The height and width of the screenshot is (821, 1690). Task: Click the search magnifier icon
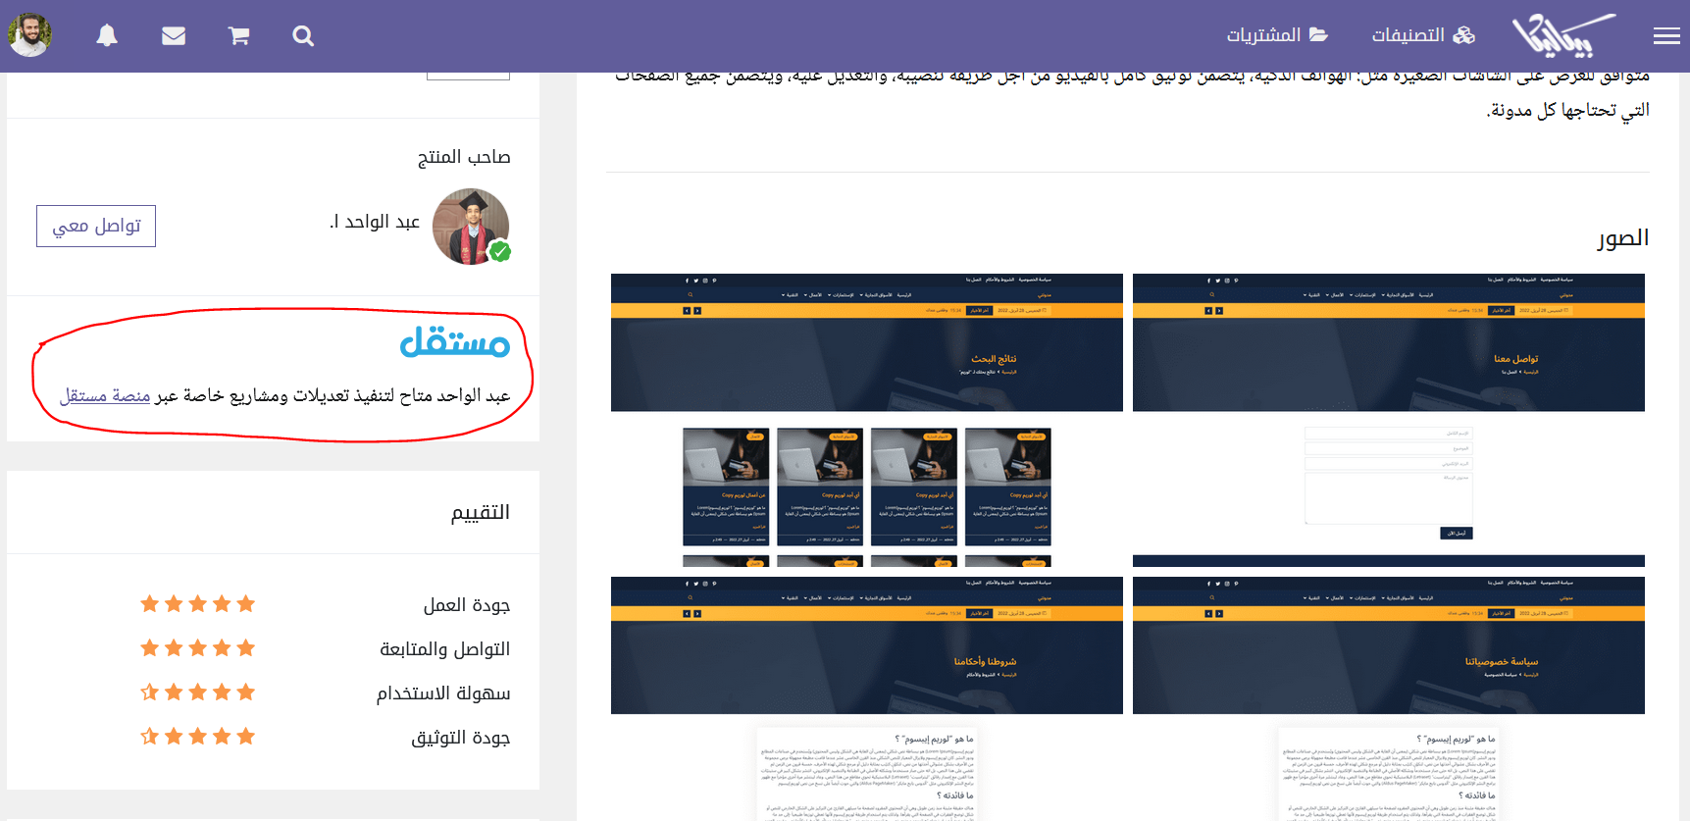(x=303, y=36)
